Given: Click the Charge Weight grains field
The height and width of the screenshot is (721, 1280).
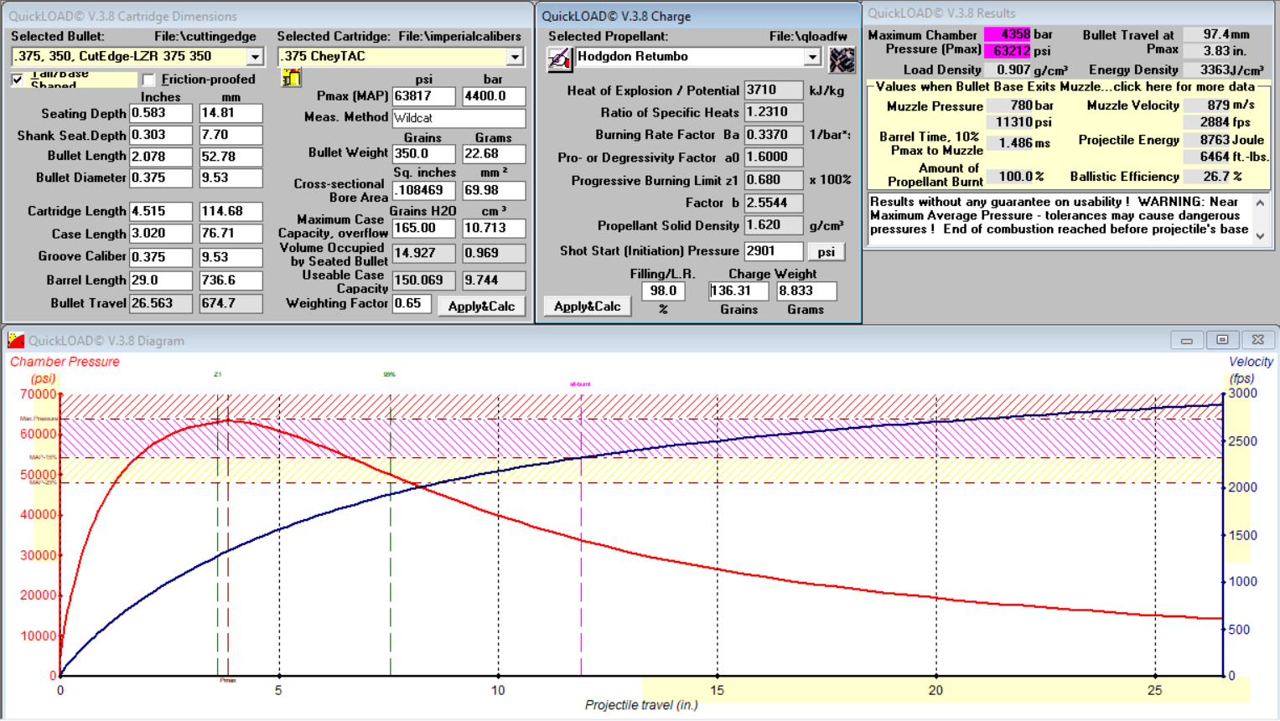Looking at the screenshot, I should (x=738, y=291).
